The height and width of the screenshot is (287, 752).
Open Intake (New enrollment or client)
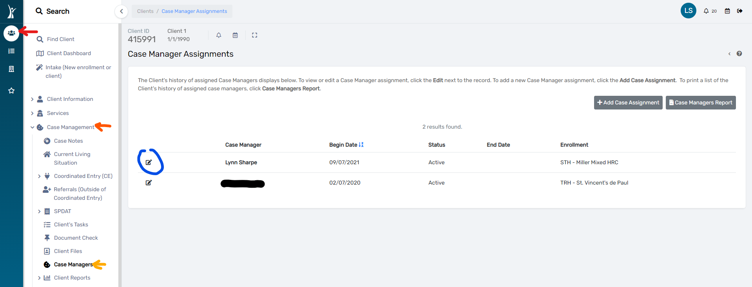78,72
